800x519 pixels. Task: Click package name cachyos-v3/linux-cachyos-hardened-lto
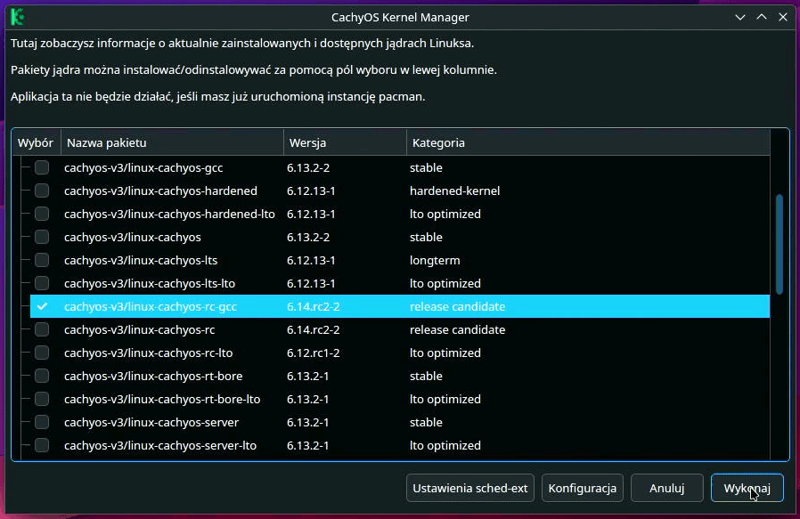(x=169, y=215)
